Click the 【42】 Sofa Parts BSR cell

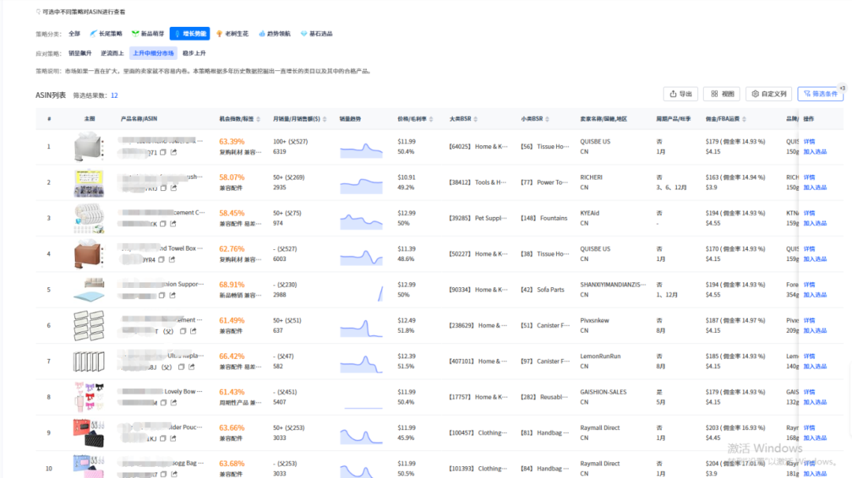[542, 290]
